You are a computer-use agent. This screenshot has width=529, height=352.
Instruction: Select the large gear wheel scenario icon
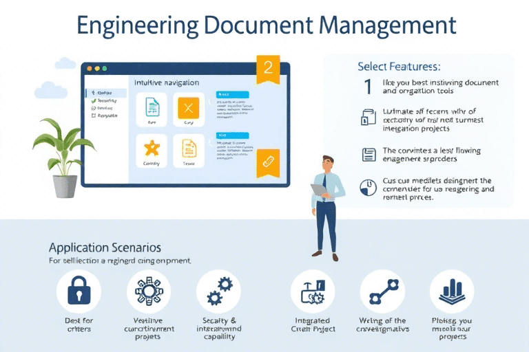(149, 291)
